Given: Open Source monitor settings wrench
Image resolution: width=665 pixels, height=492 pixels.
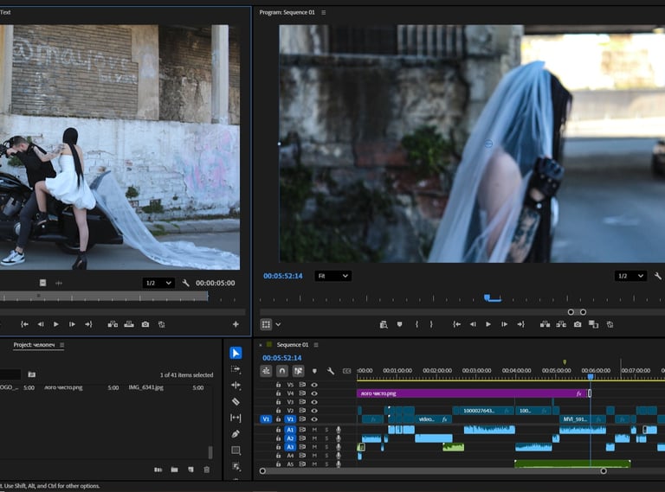Looking at the screenshot, I should [x=185, y=283].
